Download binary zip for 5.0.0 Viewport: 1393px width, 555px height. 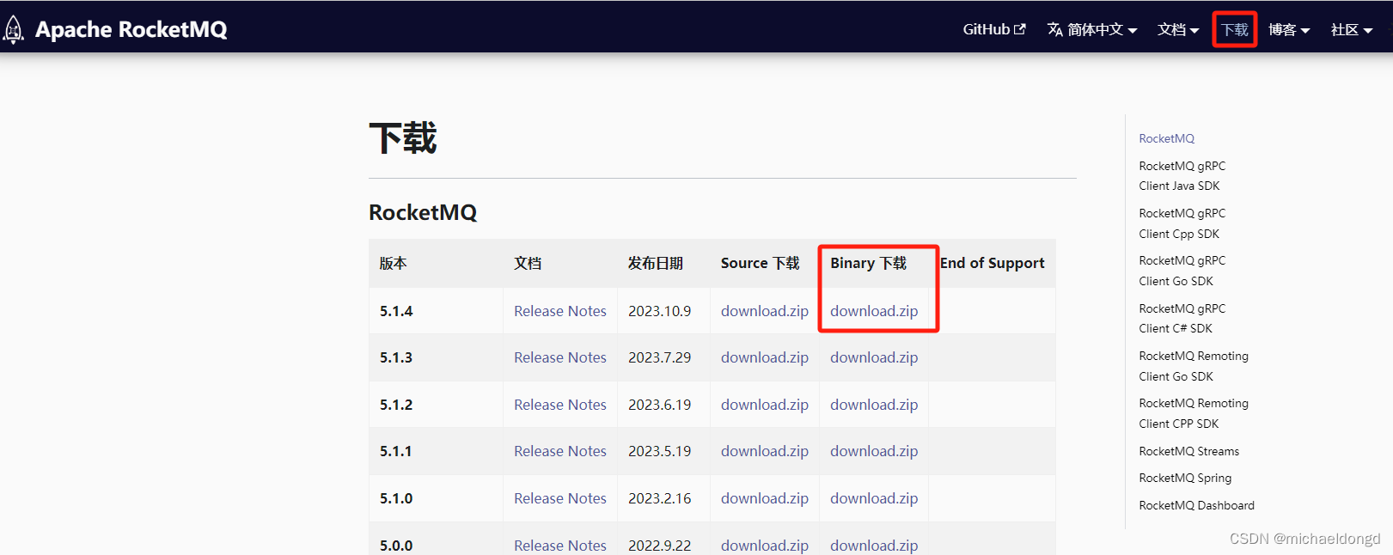(874, 546)
